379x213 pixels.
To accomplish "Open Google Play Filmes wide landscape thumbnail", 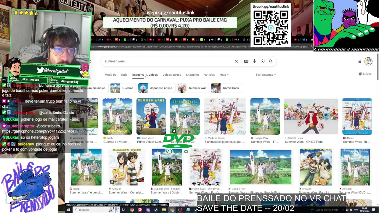I will tap(261, 167).
